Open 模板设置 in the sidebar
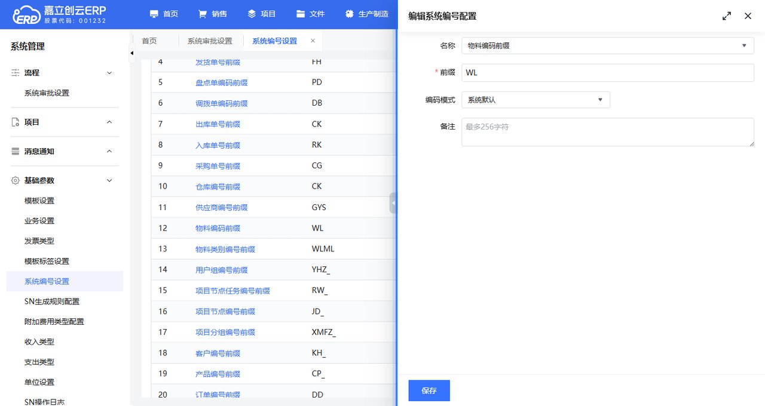The height and width of the screenshot is (406, 765). tap(39, 201)
